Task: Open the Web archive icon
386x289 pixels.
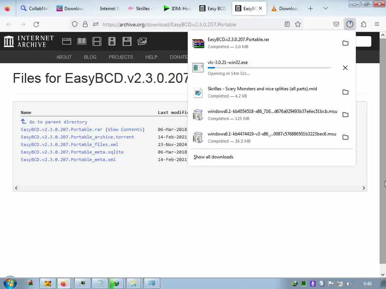Action: [66, 41]
